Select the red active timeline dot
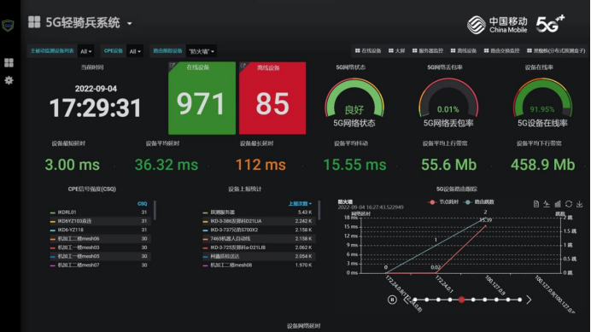The image size is (591, 332). point(461,300)
